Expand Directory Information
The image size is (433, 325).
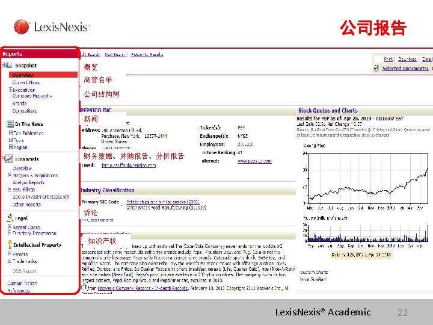(x=10, y=233)
